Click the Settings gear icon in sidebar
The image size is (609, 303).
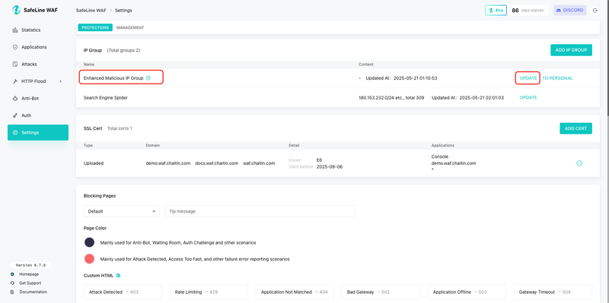(15, 132)
